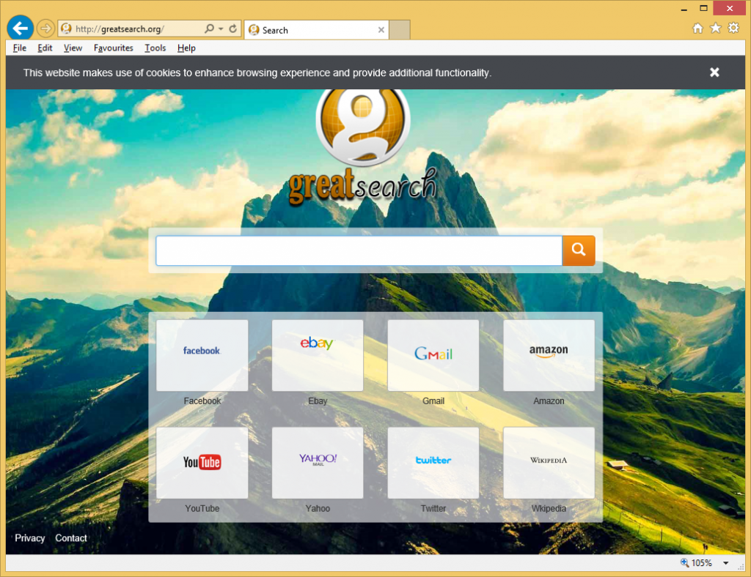Viewport: 751px width, 577px height.
Task: Open the address bar dropdown arrow
Action: coord(221,29)
